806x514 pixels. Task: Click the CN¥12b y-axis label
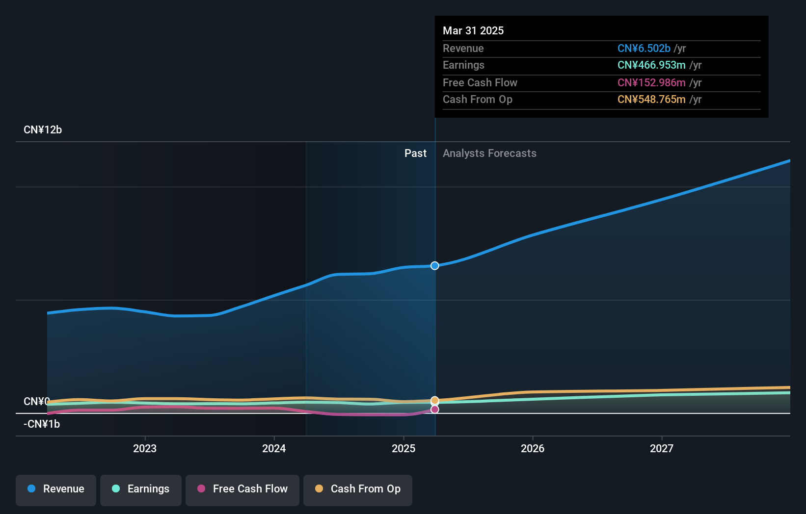pyautogui.click(x=43, y=130)
